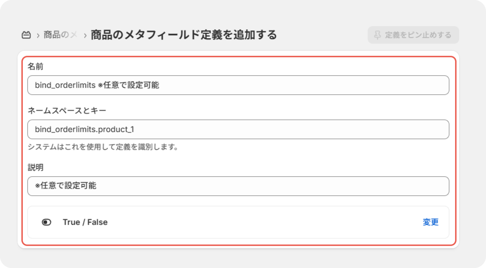
Task: Go back to 商品のメ… breadcrumb link
Action: click(60, 35)
